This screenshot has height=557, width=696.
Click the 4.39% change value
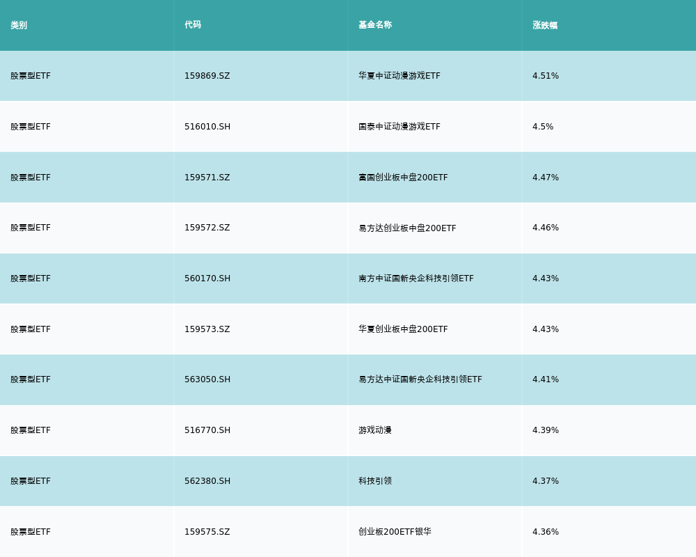click(x=546, y=430)
